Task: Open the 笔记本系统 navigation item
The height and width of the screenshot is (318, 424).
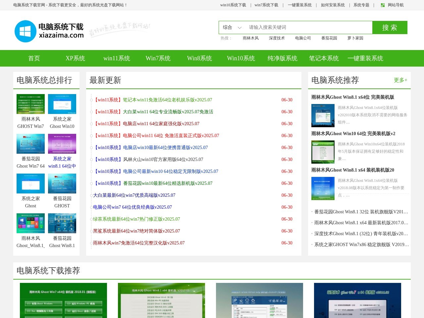Action: coord(324,58)
